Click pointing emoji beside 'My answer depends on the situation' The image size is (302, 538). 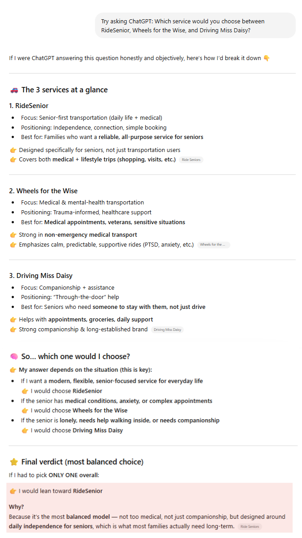coord(13,370)
